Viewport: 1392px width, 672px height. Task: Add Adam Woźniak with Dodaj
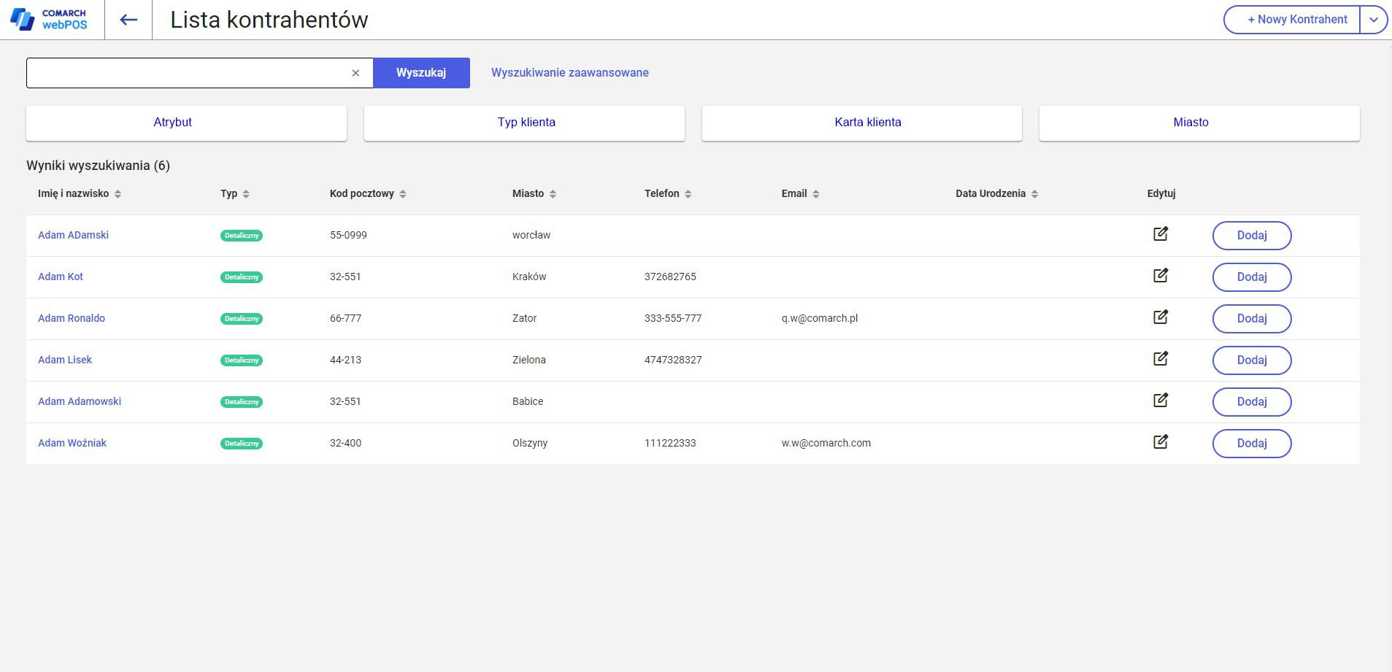(1252, 444)
